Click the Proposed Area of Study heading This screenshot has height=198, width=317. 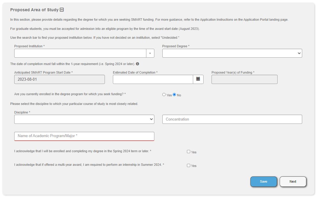pos(34,10)
